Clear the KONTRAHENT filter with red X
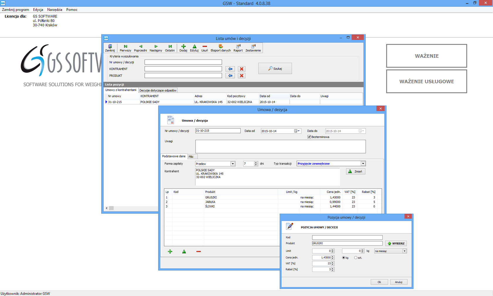Image resolution: width=493 pixels, height=296 pixels. 242,69
